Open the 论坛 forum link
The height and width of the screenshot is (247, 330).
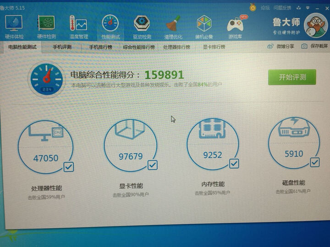point(265,8)
